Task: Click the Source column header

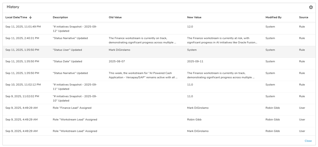Action: coord(303,17)
